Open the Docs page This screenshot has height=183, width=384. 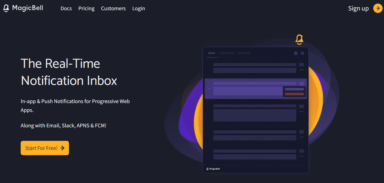pyautogui.click(x=66, y=9)
